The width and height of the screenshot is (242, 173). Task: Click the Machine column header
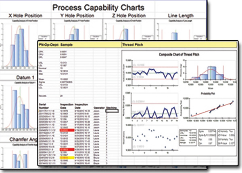click(x=111, y=108)
